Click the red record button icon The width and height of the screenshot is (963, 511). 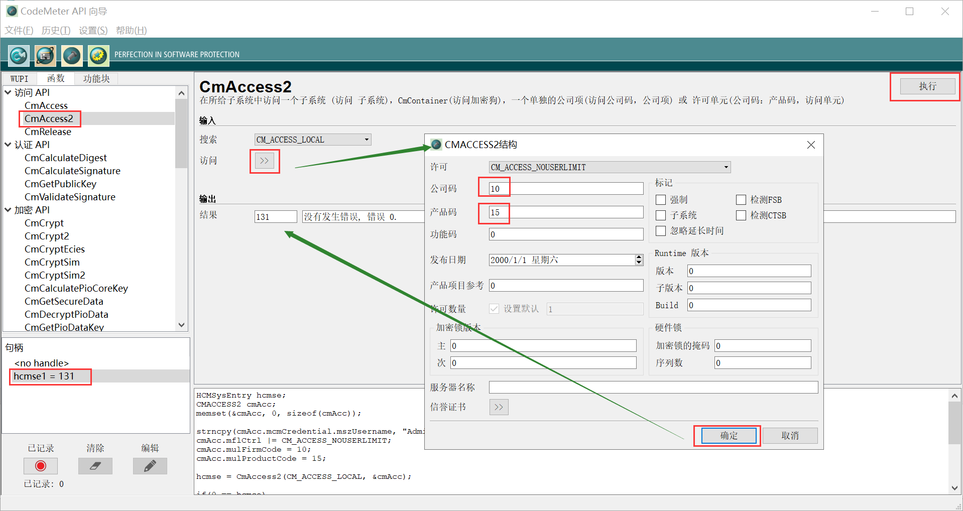click(x=41, y=466)
